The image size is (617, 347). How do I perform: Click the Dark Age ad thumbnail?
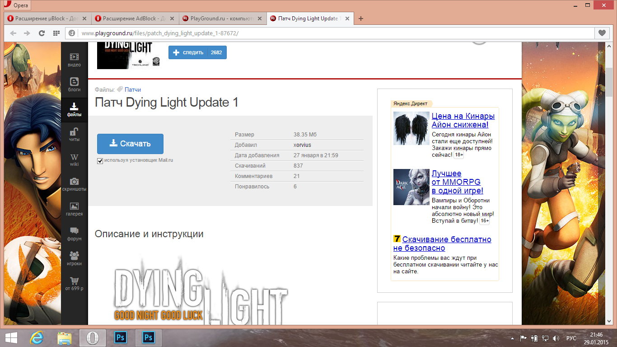click(411, 187)
